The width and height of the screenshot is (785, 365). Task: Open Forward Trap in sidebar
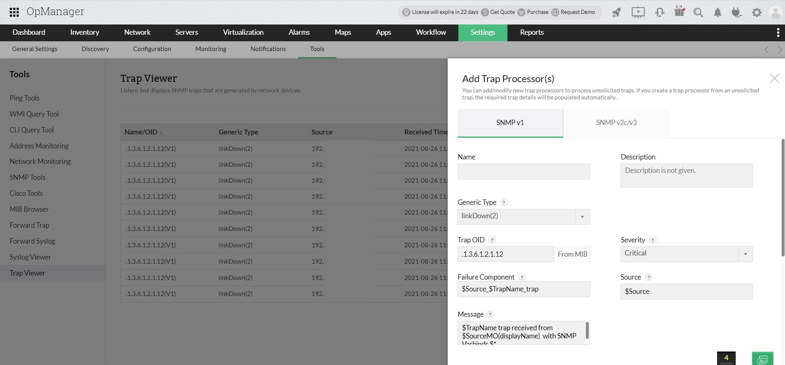tap(29, 225)
